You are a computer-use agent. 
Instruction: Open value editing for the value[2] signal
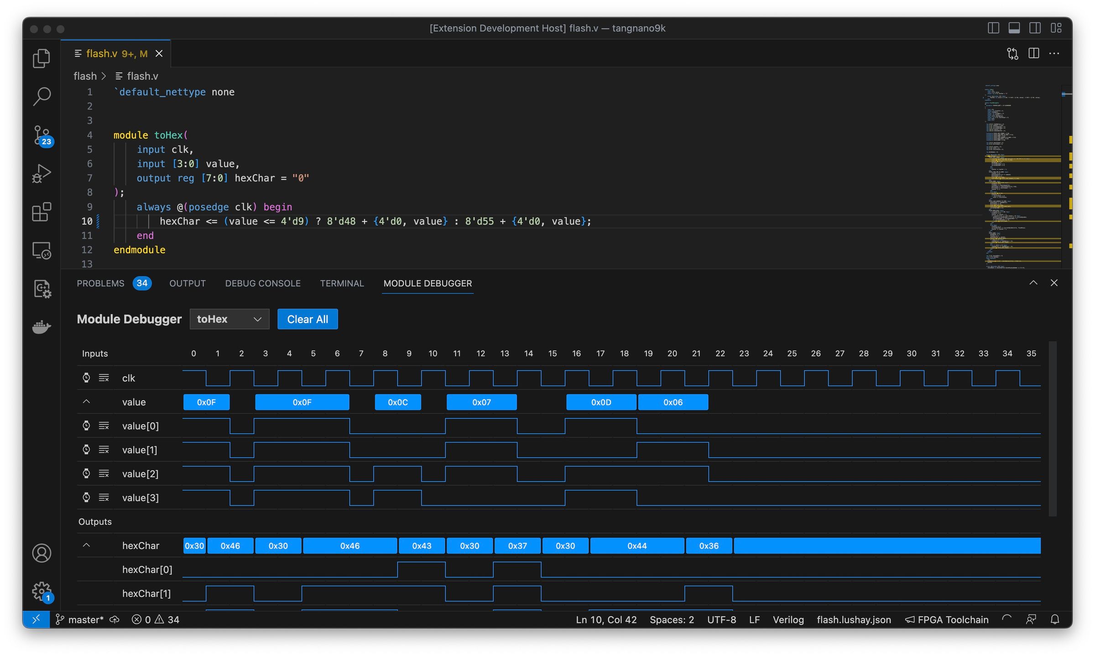tap(104, 474)
